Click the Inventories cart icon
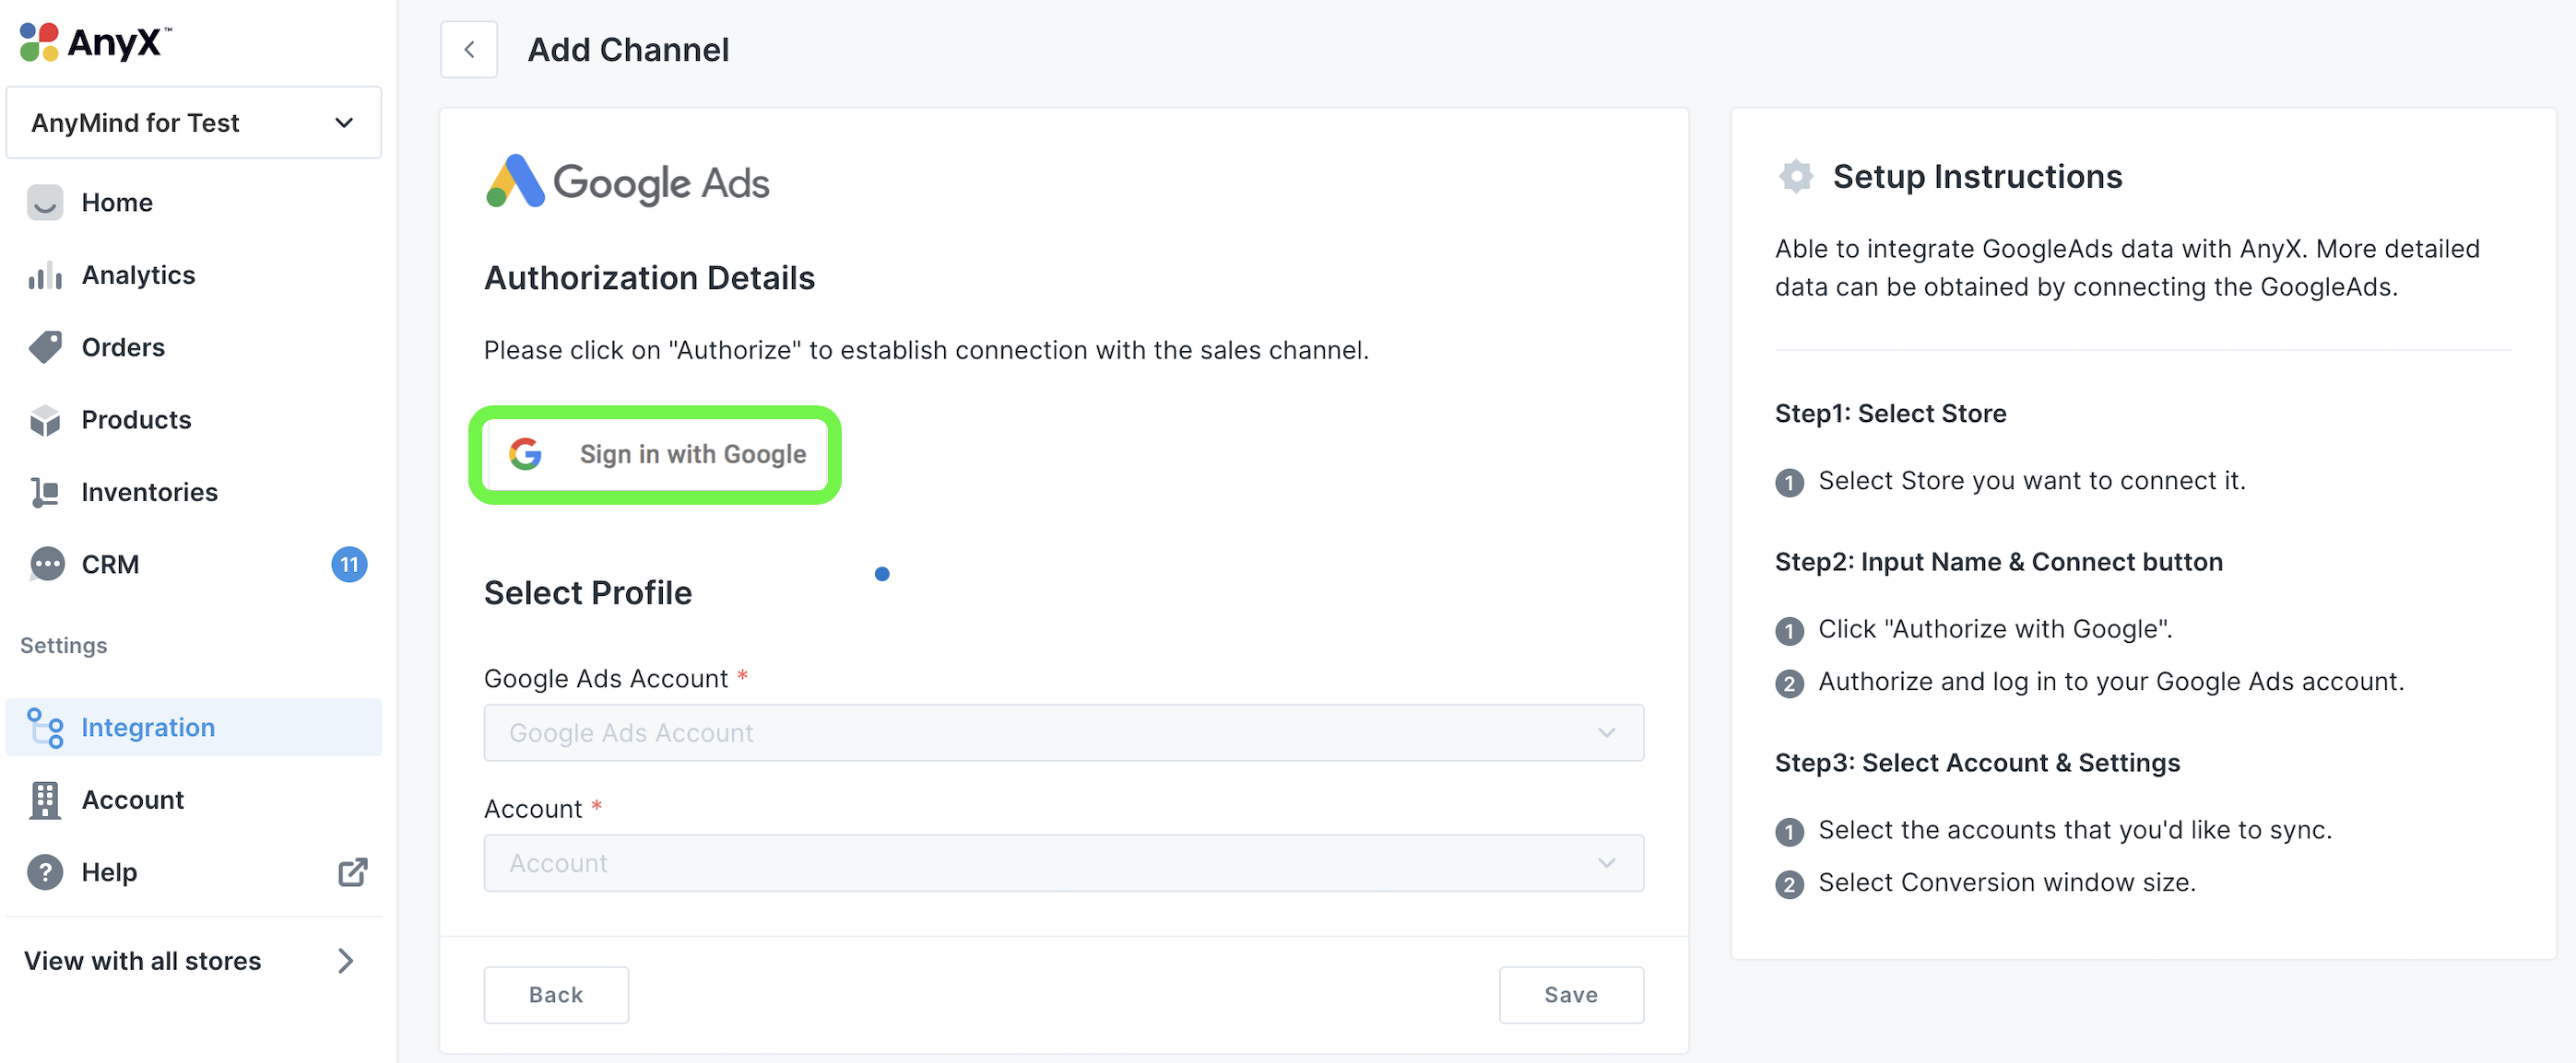Viewport: 2576px width, 1063px height. [x=45, y=493]
